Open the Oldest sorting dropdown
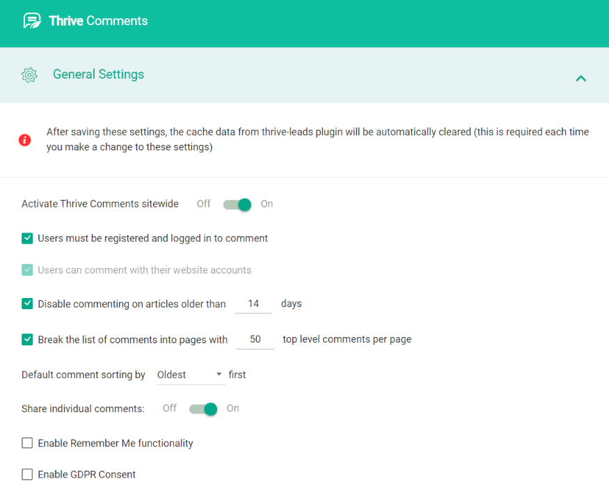609x493 pixels. [x=191, y=375]
